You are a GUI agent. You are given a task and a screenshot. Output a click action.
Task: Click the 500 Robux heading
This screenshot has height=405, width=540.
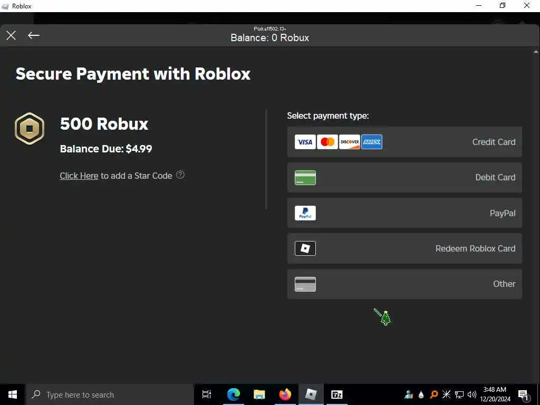tap(104, 123)
